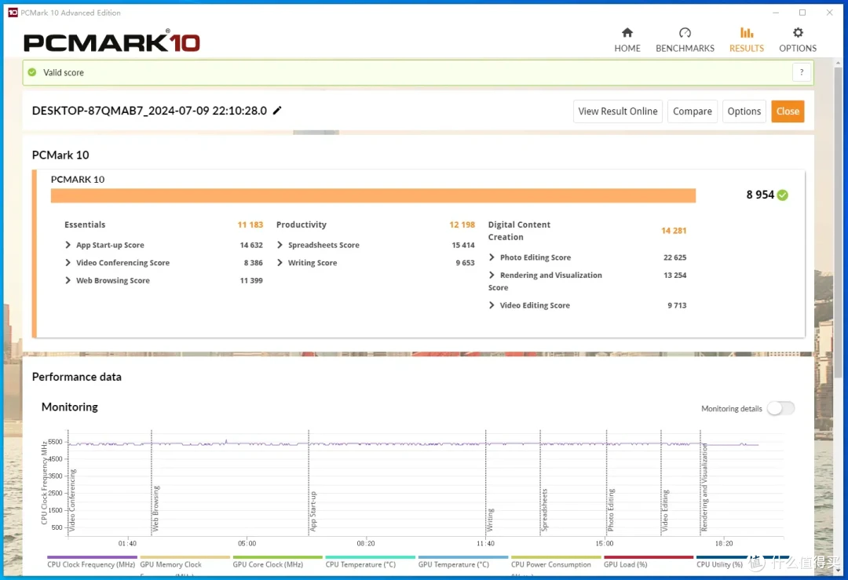
Task: Go to the HOME tab
Action: tap(627, 40)
